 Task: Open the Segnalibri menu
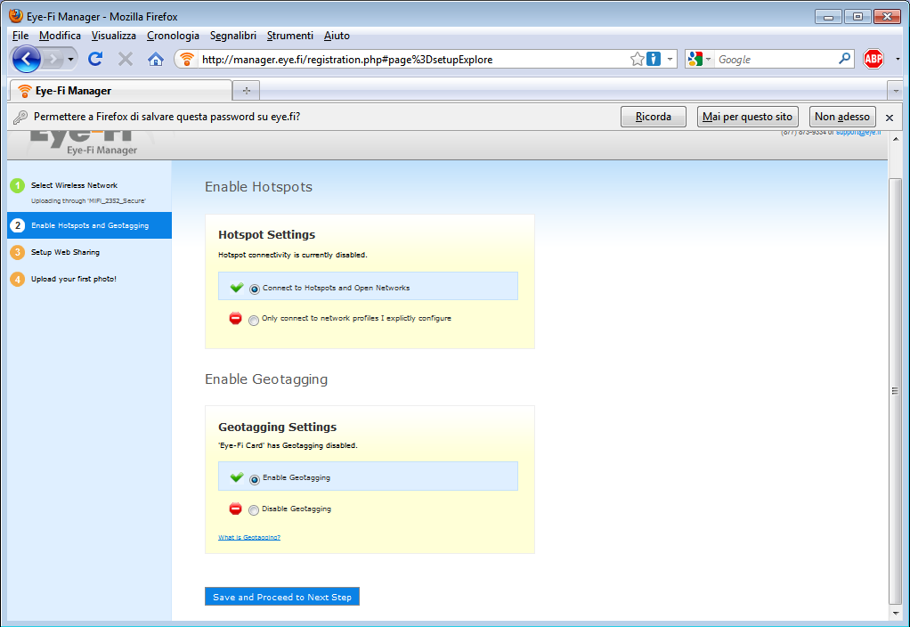pyautogui.click(x=232, y=36)
